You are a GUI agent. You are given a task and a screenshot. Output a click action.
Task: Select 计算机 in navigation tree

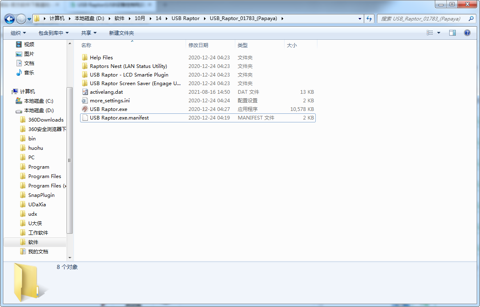tap(23, 92)
